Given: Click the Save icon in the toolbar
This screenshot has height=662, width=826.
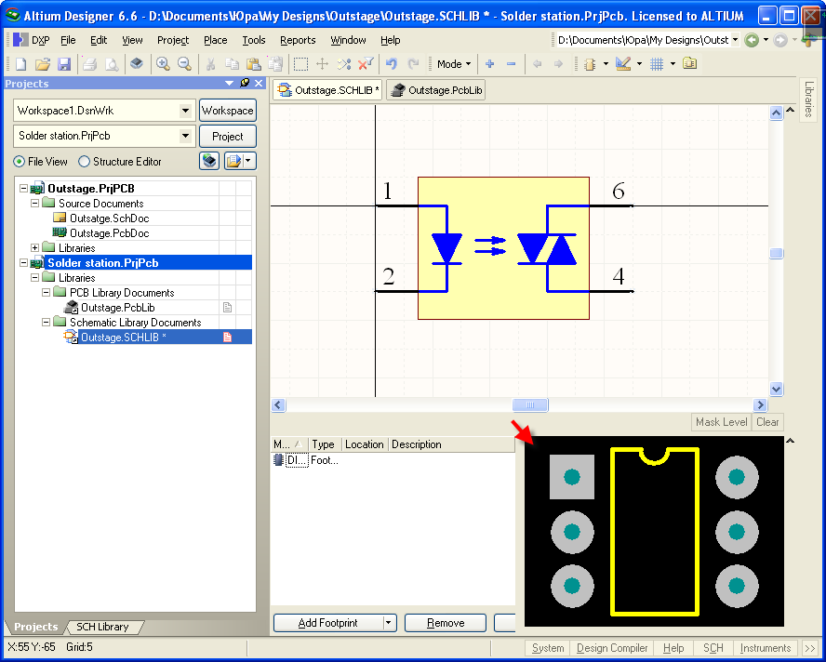Looking at the screenshot, I should (x=64, y=64).
